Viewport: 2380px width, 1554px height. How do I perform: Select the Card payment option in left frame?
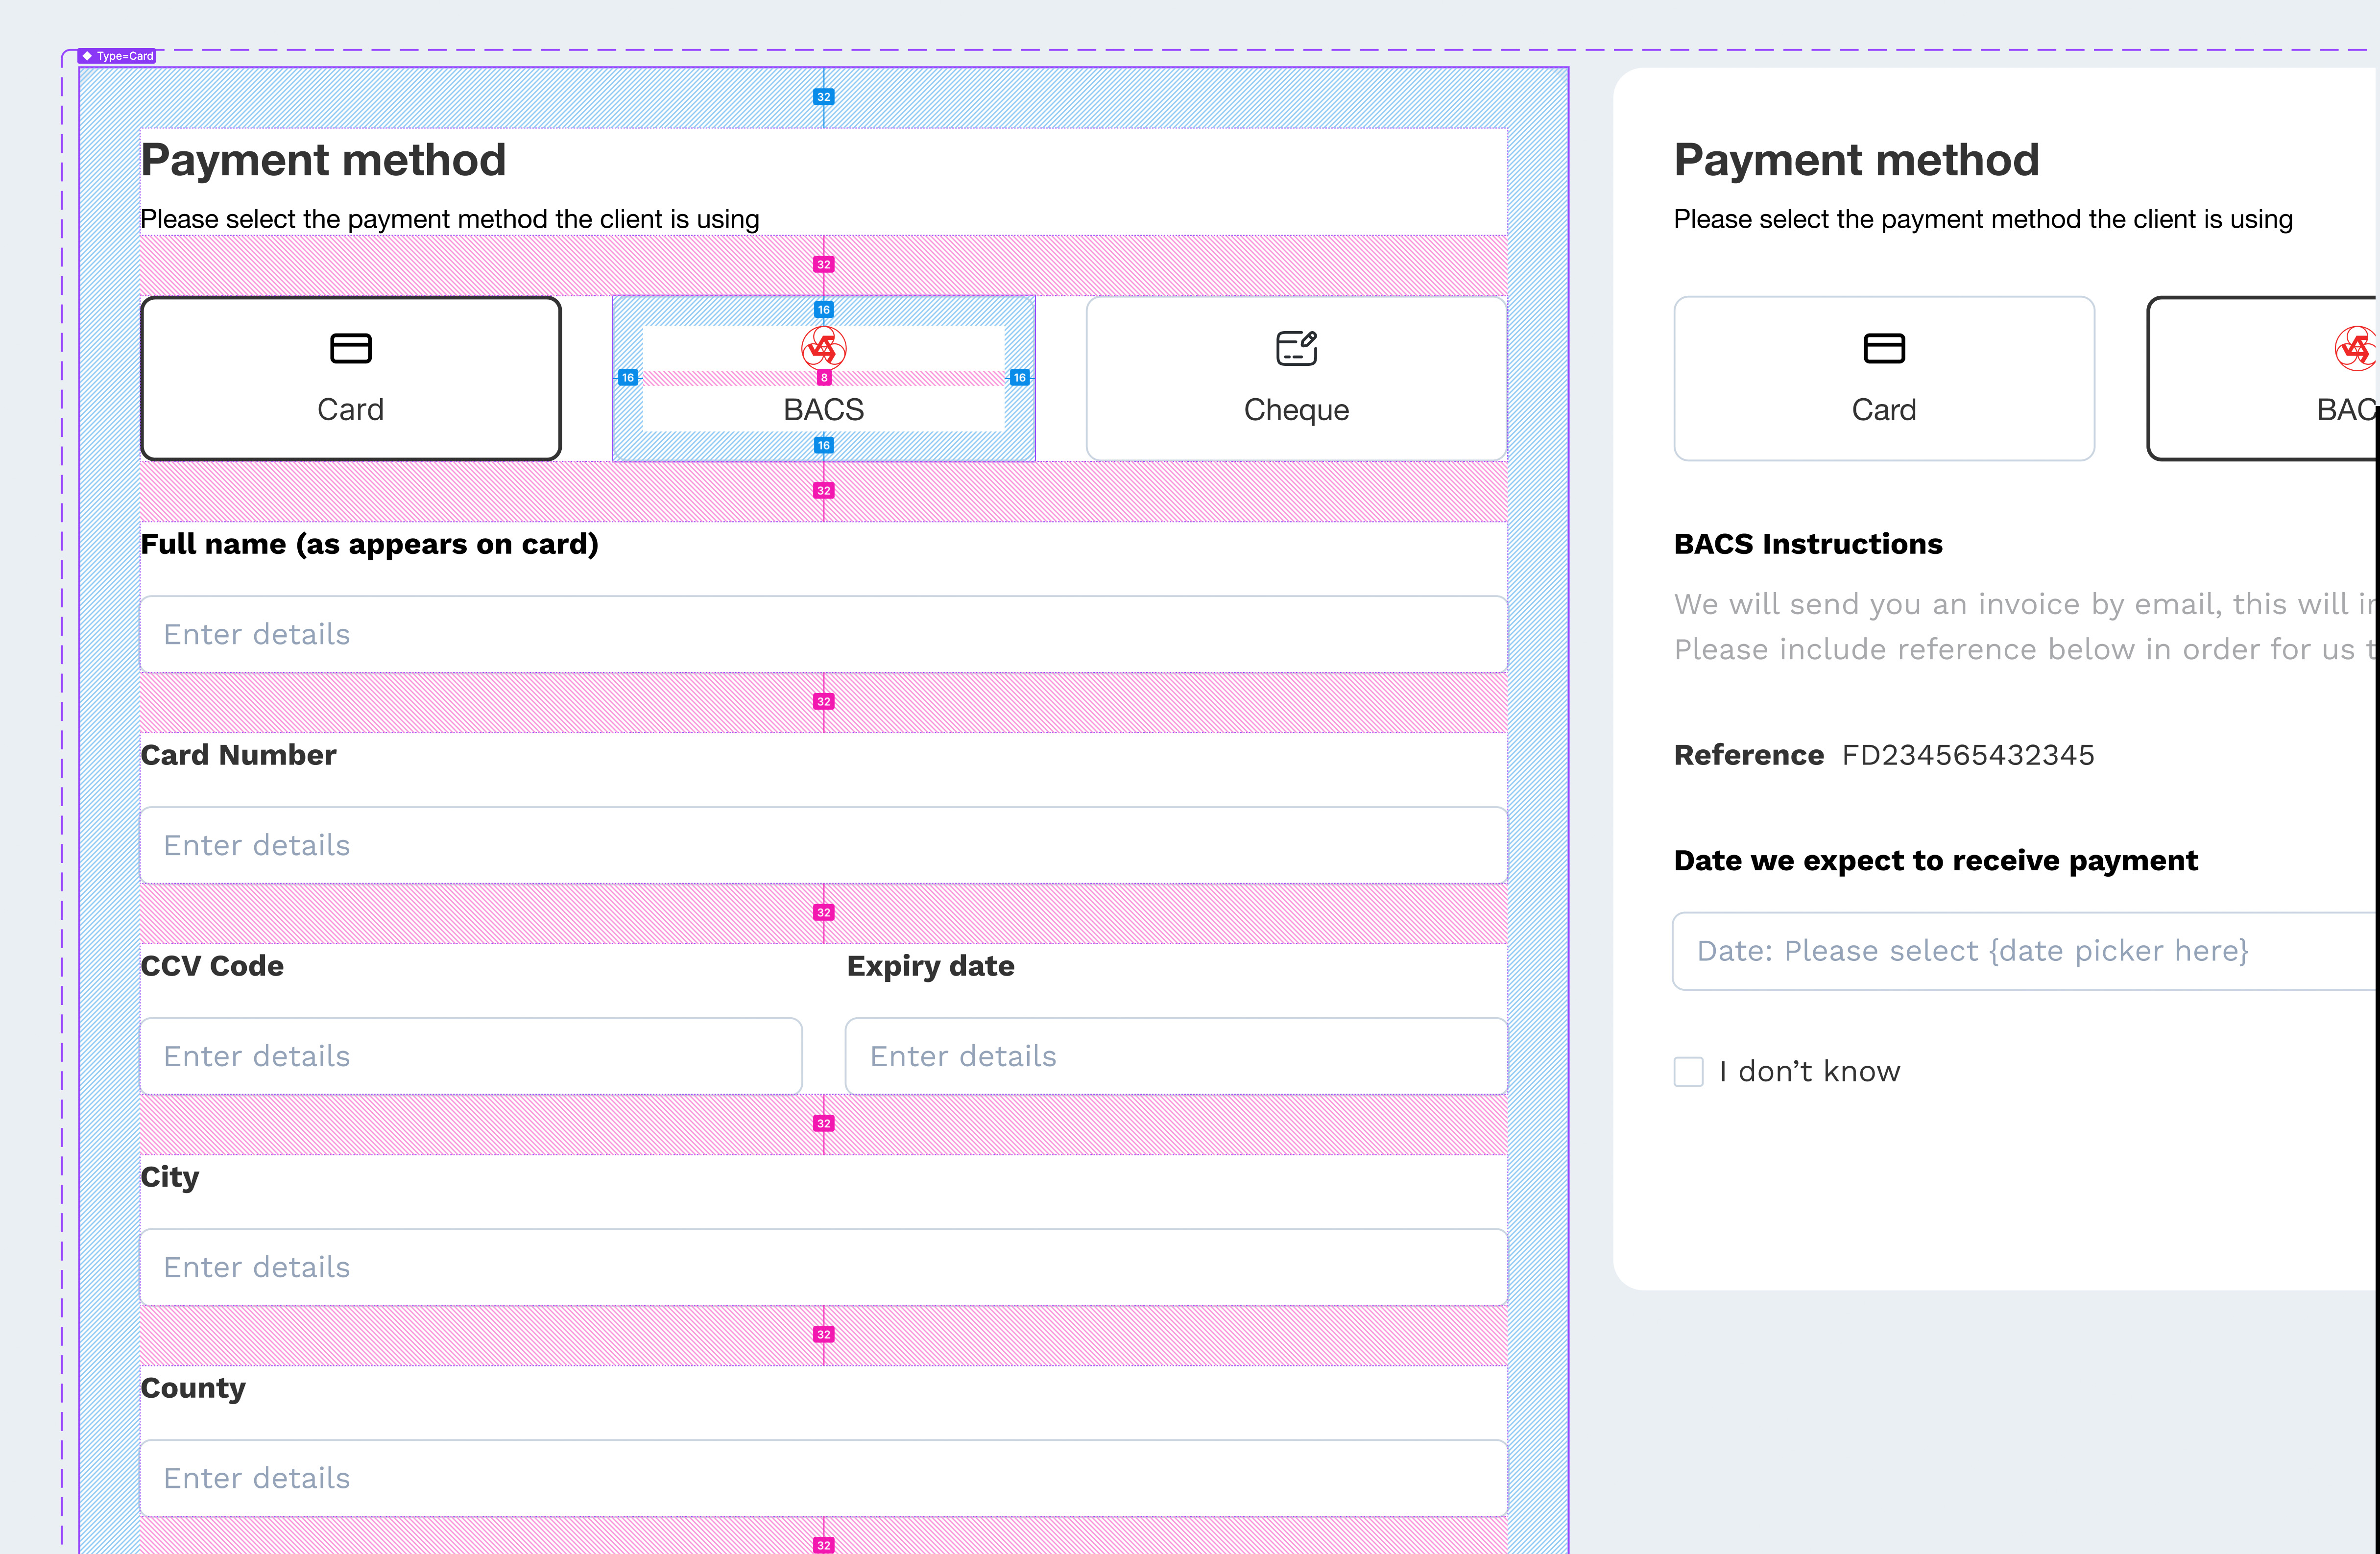(351, 378)
